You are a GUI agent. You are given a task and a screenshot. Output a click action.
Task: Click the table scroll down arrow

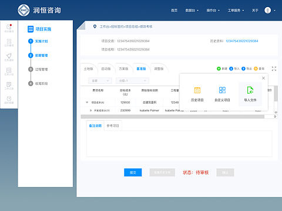[x=276, y=113]
